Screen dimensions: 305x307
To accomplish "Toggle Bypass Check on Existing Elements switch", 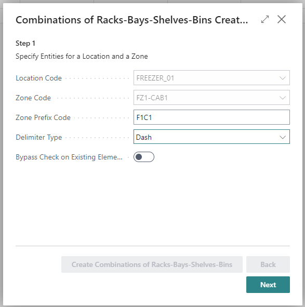I will click(x=144, y=157).
